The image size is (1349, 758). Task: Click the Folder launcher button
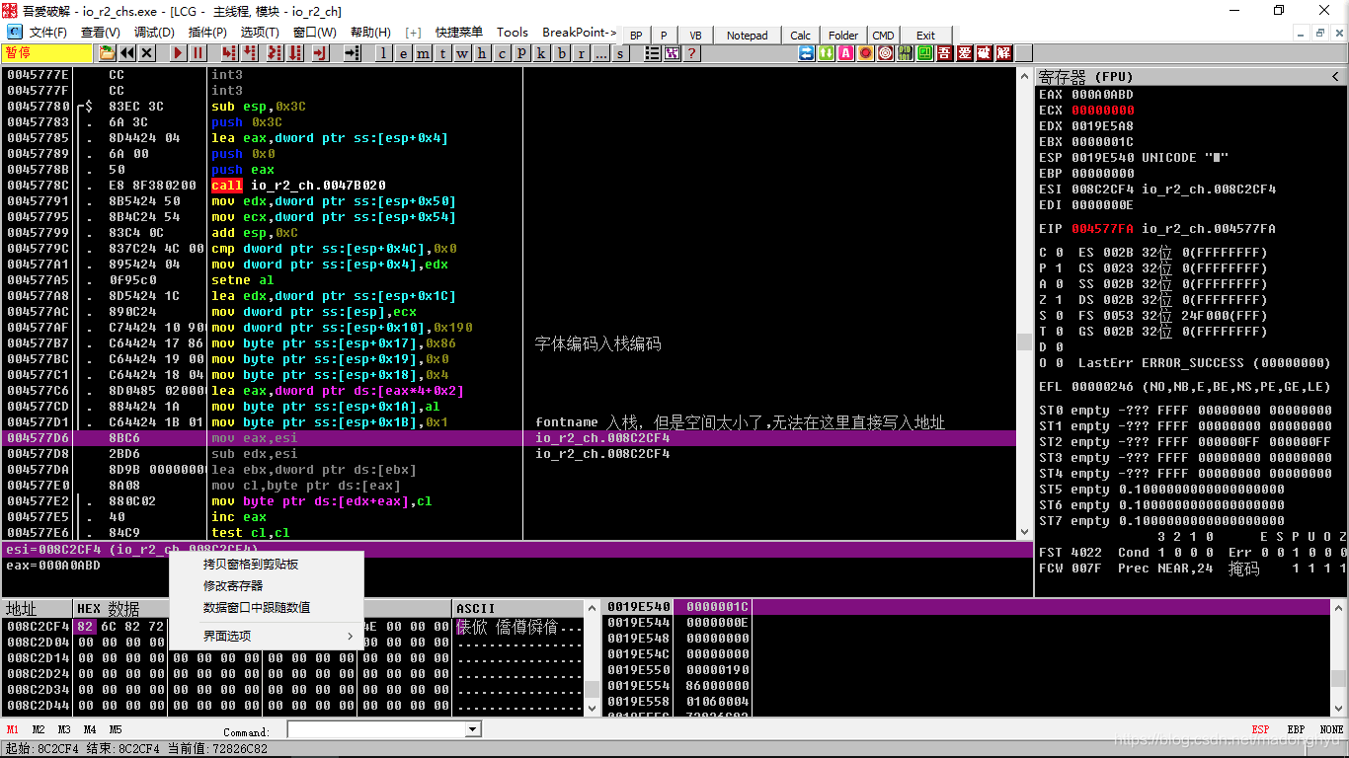842,36
